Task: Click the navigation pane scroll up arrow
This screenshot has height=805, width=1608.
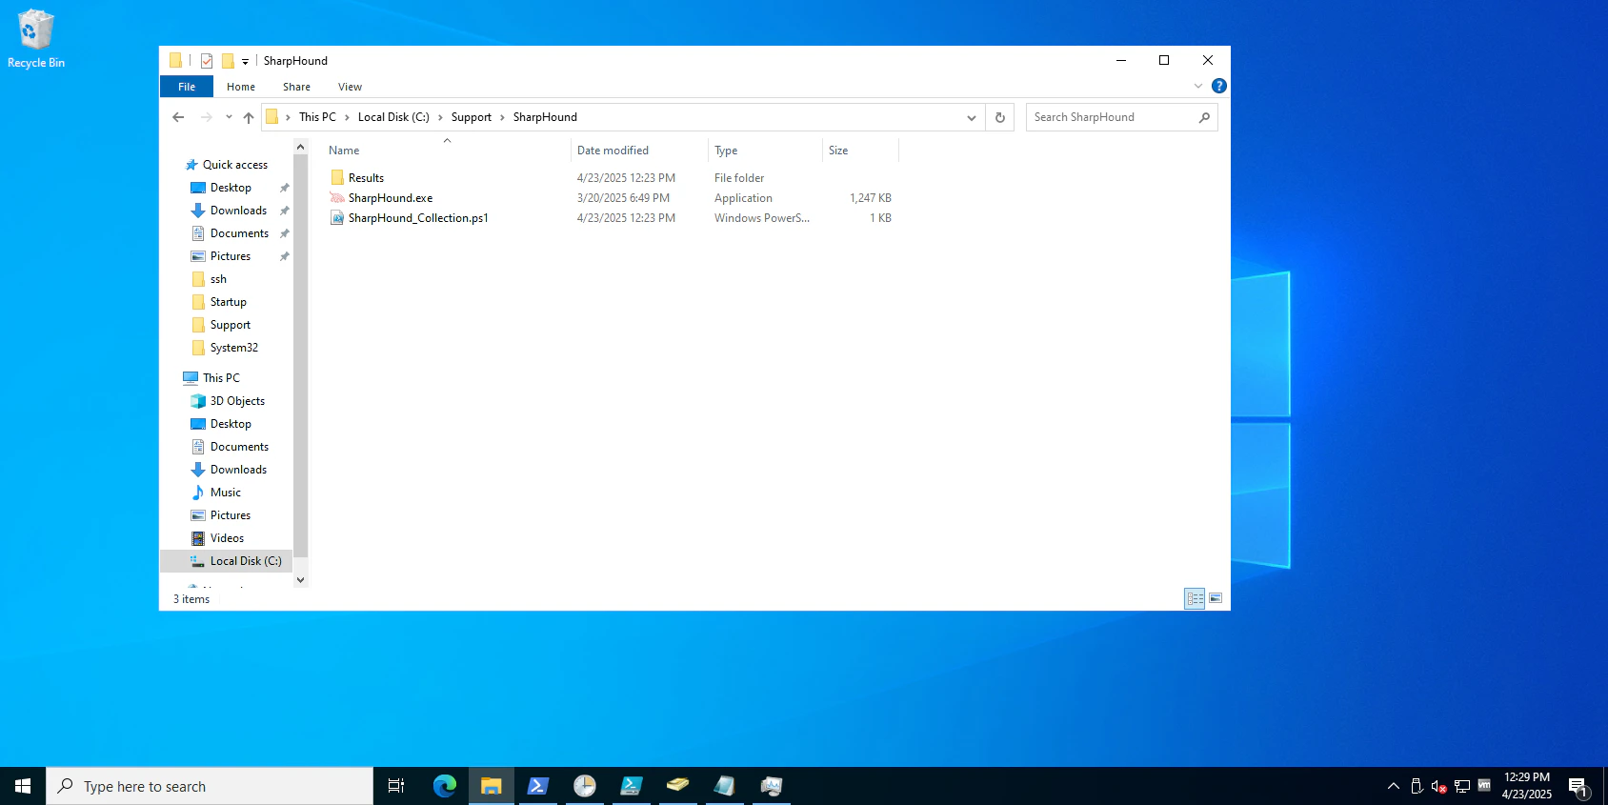Action: click(301, 147)
